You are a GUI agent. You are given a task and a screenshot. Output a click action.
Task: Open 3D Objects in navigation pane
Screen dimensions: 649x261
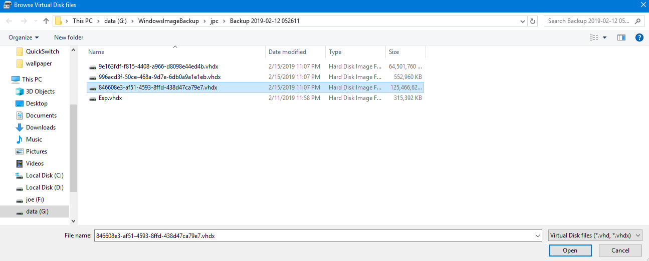(40, 91)
